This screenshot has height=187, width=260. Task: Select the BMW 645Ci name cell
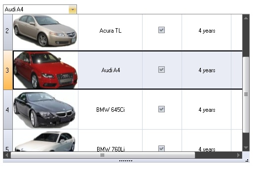[111, 110]
